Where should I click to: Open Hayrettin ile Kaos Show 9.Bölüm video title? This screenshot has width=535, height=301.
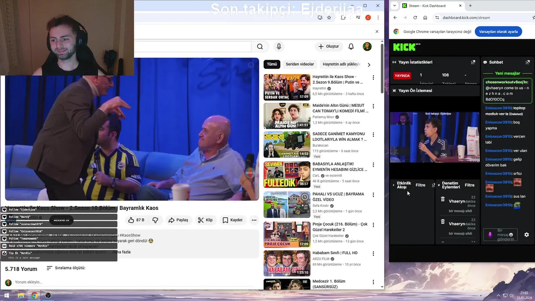click(x=338, y=79)
